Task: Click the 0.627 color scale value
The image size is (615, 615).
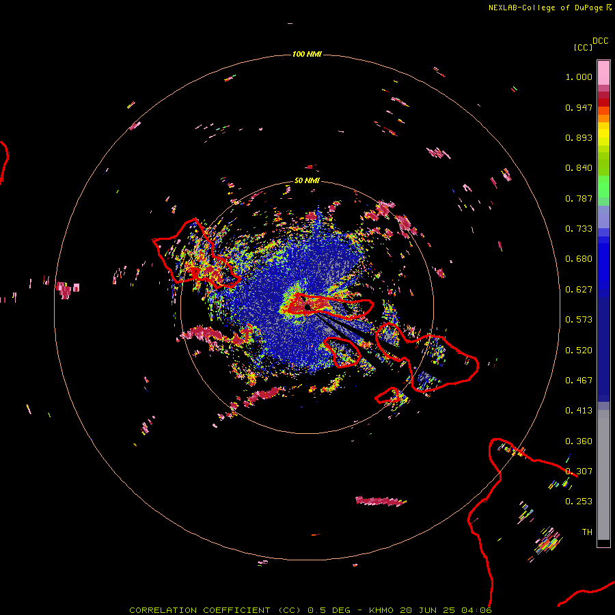Action: (579, 290)
